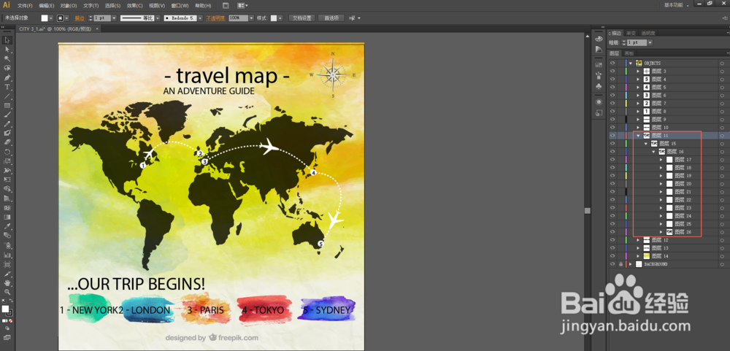
Task: Open the Brushes panel icon in dock
Action: tap(599, 75)
